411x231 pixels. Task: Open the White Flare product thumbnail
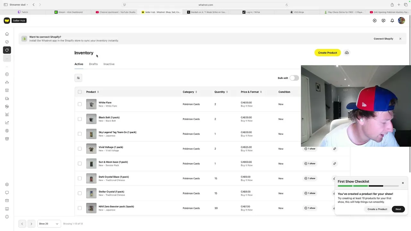coord(91,104)
